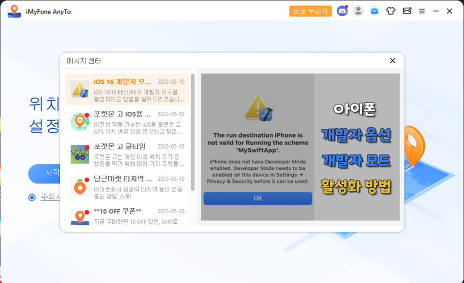Open the Discord community icon
This screenshot has width=464, height=283.
tap(342, 11)
